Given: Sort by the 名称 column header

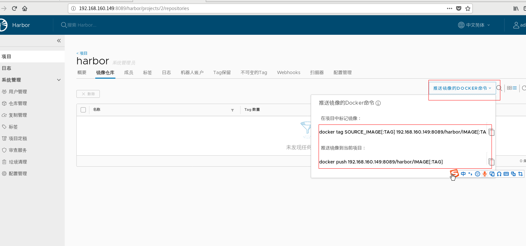Looking at the screenshot, I should (97, 110).
